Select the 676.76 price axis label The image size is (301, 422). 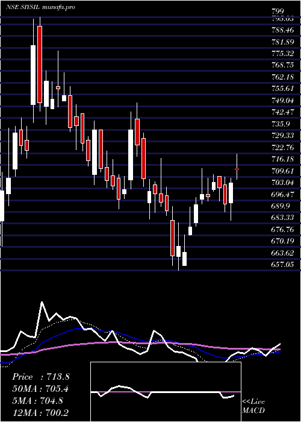[x=282, y=229]
